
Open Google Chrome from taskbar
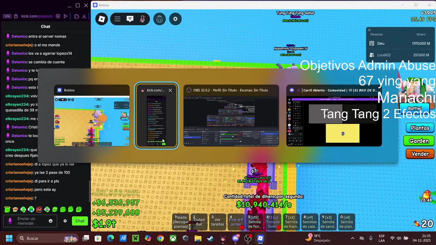pos(160,238)
